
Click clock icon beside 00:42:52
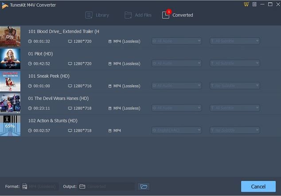(30, 64)
